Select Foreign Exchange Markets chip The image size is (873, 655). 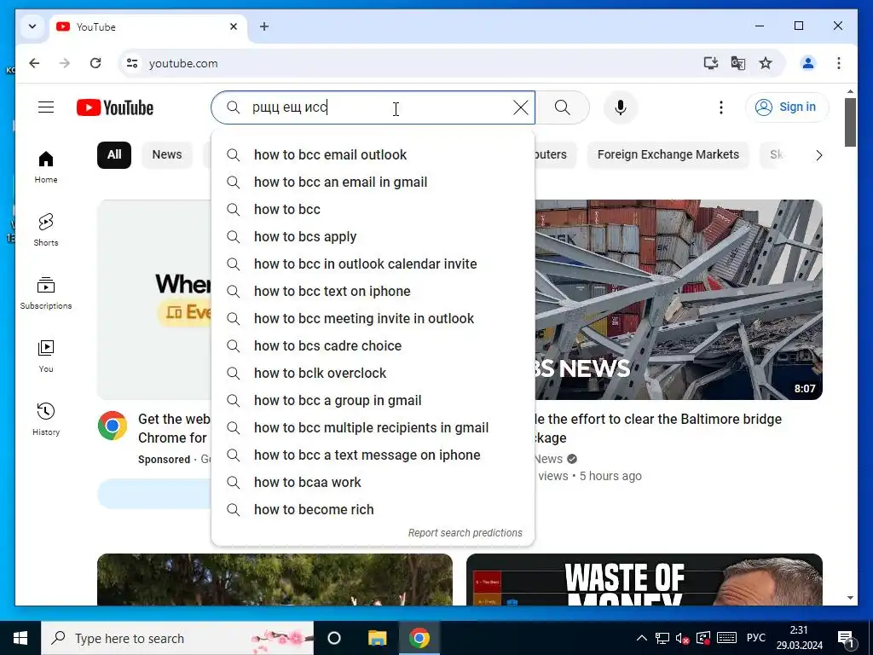[668, 155]
